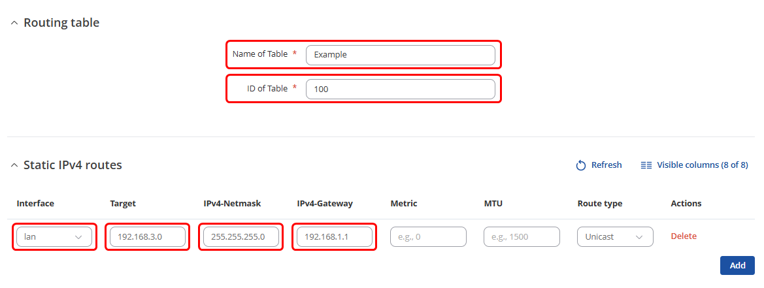Click the Visible columns list icon

[646, 165]
